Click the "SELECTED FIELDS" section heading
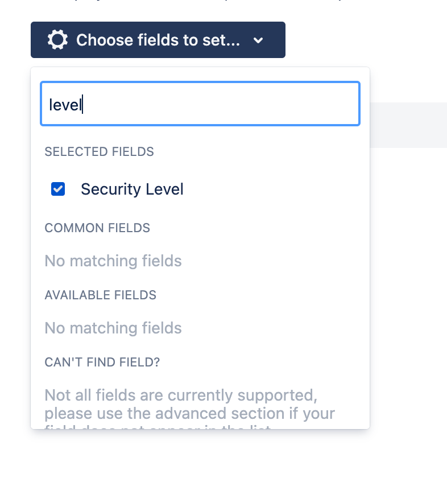The height and width of the screenshot is (478, 447). point(99,152)
